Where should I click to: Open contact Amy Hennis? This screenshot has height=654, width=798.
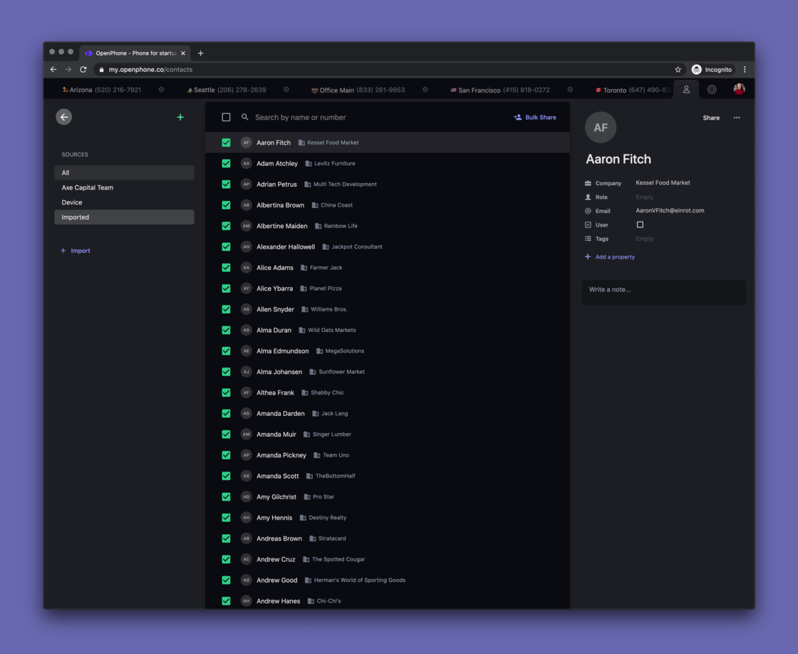pos(388,518)
